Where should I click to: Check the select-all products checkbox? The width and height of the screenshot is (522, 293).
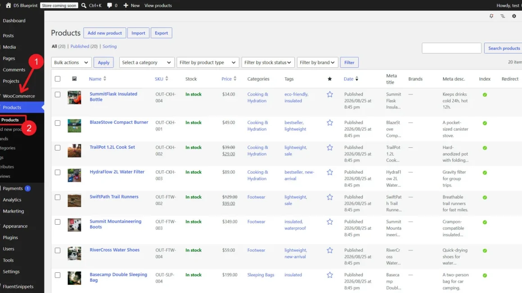tap(58, 79)
